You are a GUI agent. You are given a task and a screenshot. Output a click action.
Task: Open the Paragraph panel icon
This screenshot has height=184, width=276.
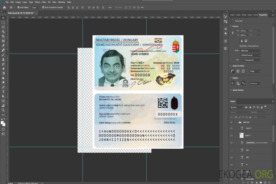click(x=226, y=34)
